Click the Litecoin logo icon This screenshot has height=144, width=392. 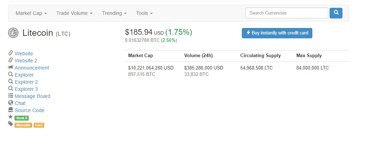coord(13,33)
